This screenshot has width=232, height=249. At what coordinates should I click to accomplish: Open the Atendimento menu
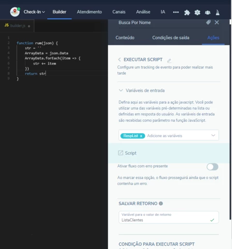89,12
